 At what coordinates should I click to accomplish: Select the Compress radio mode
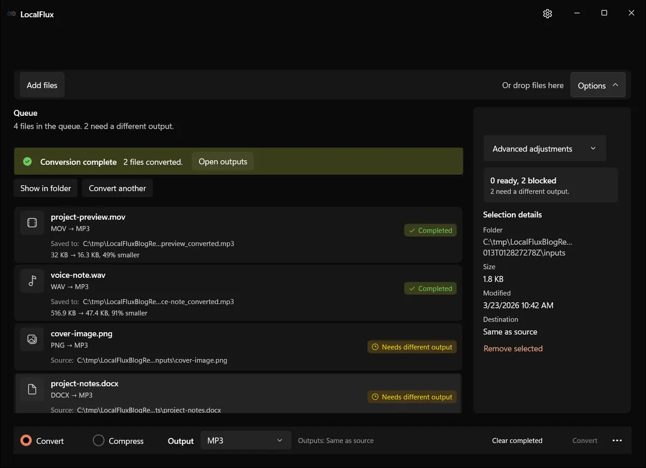118,441
